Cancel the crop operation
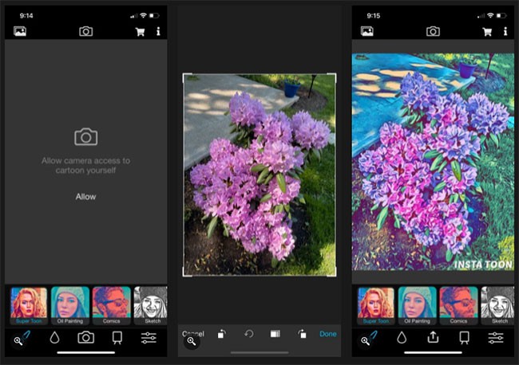The width and height of the screenshot is (519, 365). 193,334
